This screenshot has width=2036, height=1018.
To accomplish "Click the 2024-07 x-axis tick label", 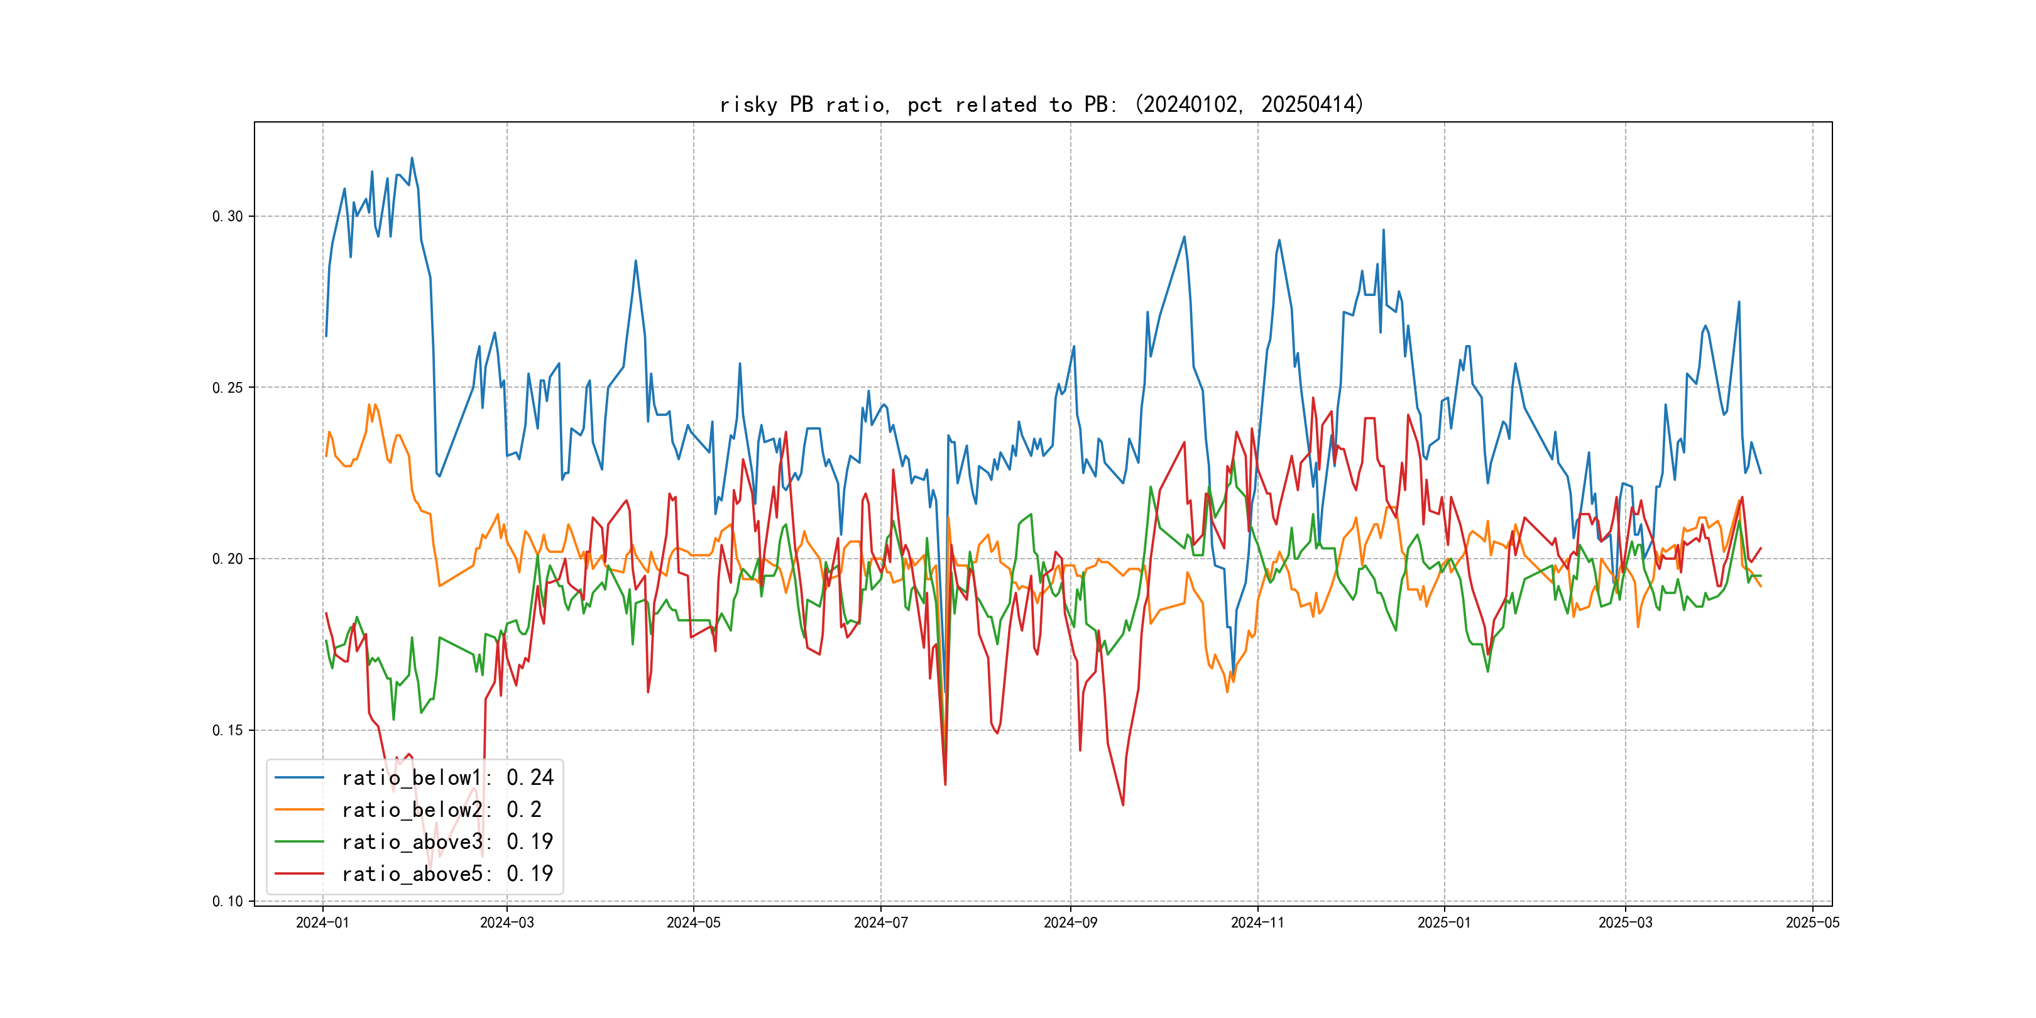I will pyautogui.click(x=880, y=922).
